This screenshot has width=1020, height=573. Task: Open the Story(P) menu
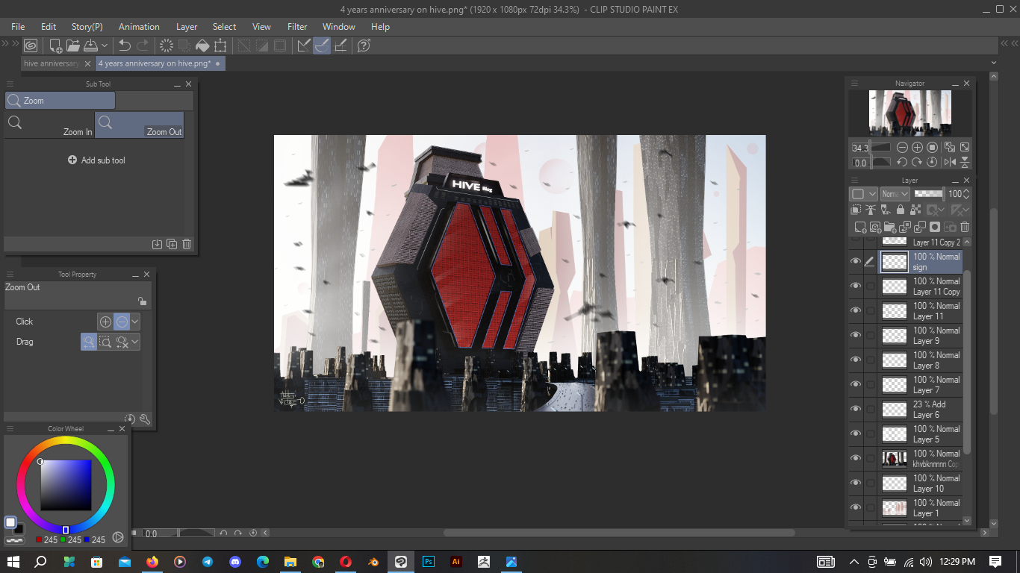click(87, 27)
